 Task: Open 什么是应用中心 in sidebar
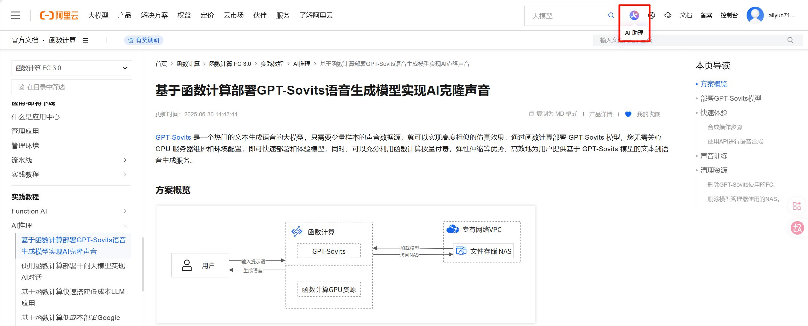tap(36, 117)
